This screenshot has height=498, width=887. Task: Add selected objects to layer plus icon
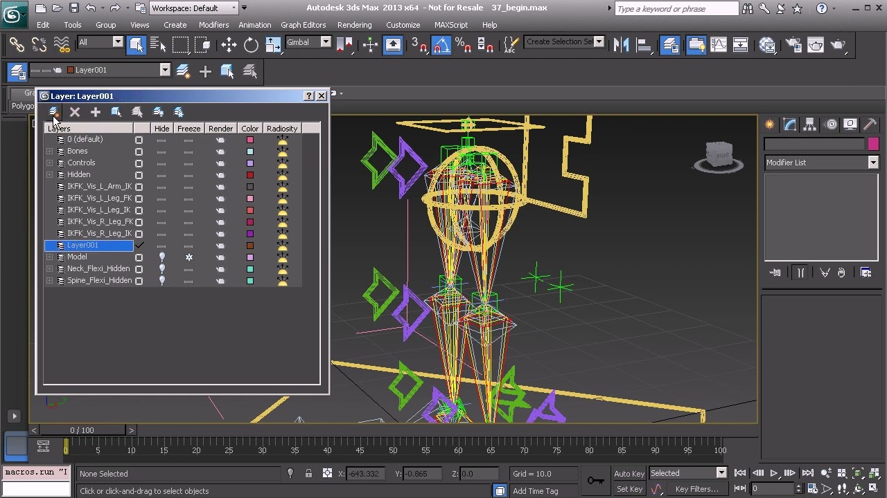tap(96, 112)
